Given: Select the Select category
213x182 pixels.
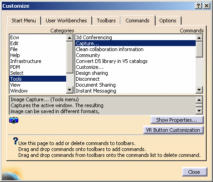Looking at the screenshot, I should point(38,73).
